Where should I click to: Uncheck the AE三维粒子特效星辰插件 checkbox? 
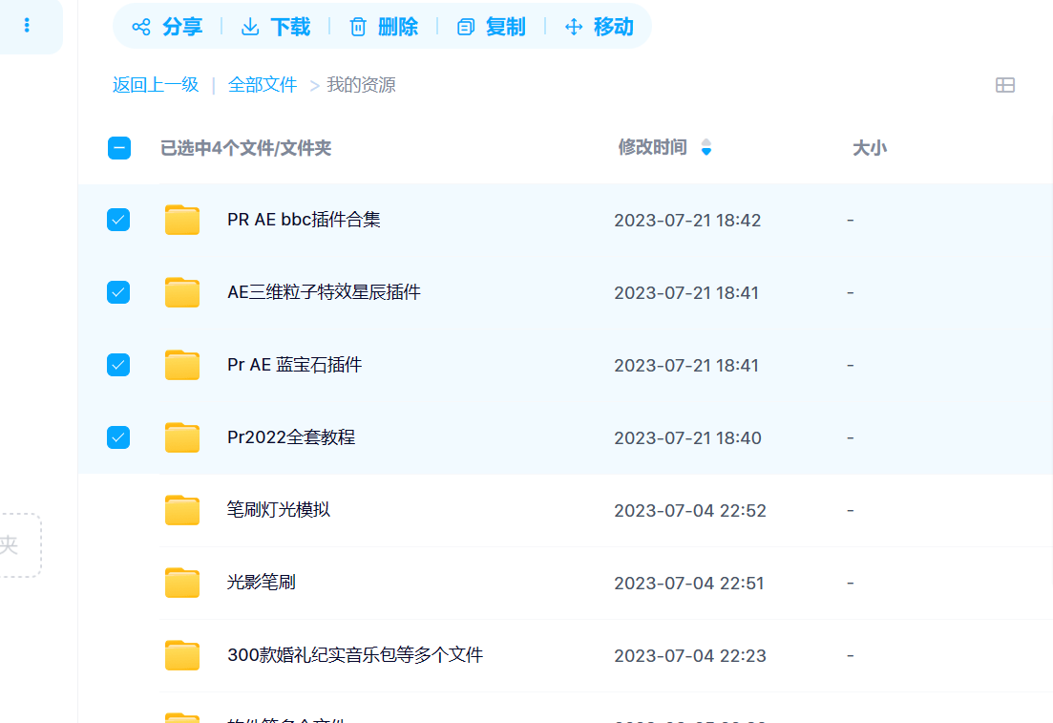(x=118, y=292)
